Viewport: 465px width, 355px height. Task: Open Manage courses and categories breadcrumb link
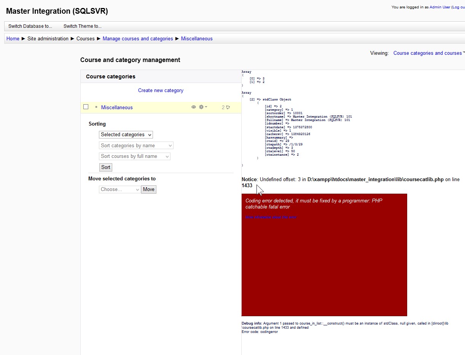point(138,39)
